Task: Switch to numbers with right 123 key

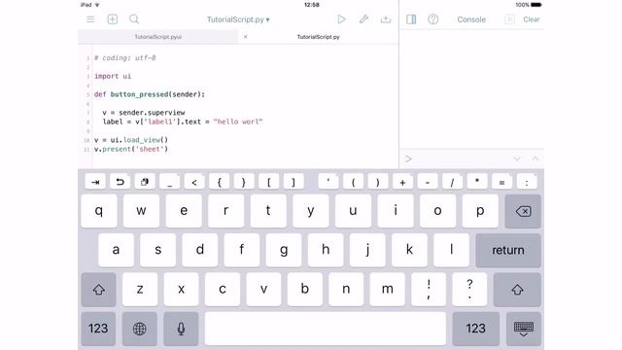Action: tap(475, 329)
